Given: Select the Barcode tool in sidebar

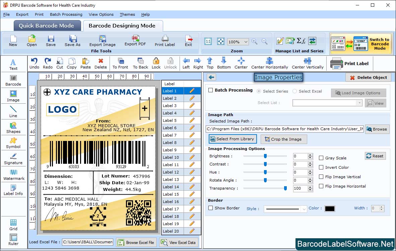Looking at the screenshot, I should pyautogui.click(x=13, y=81).
